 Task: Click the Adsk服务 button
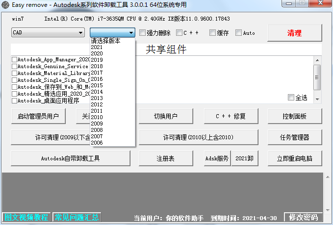tap(217, 158)
